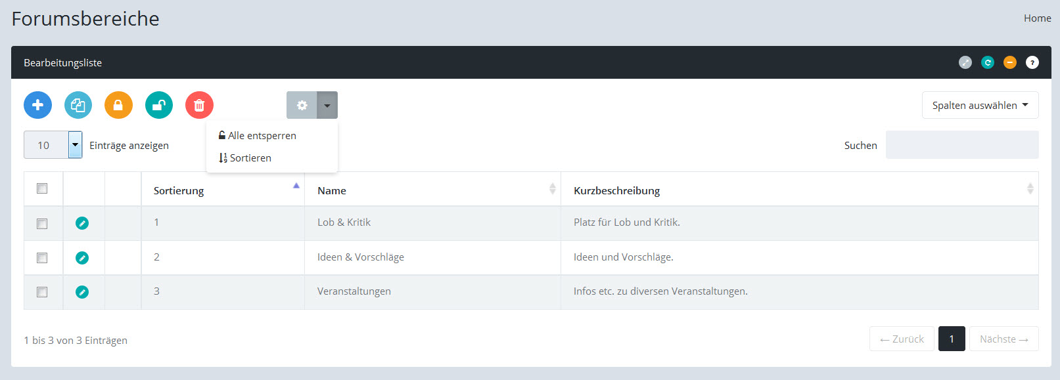Choose Sortieren from the dropdown menu
Screen dimensions: 1060x380
tap(250, 158)
